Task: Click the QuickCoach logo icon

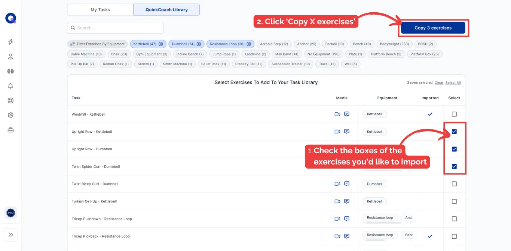Action: click(x=10, y=18)
